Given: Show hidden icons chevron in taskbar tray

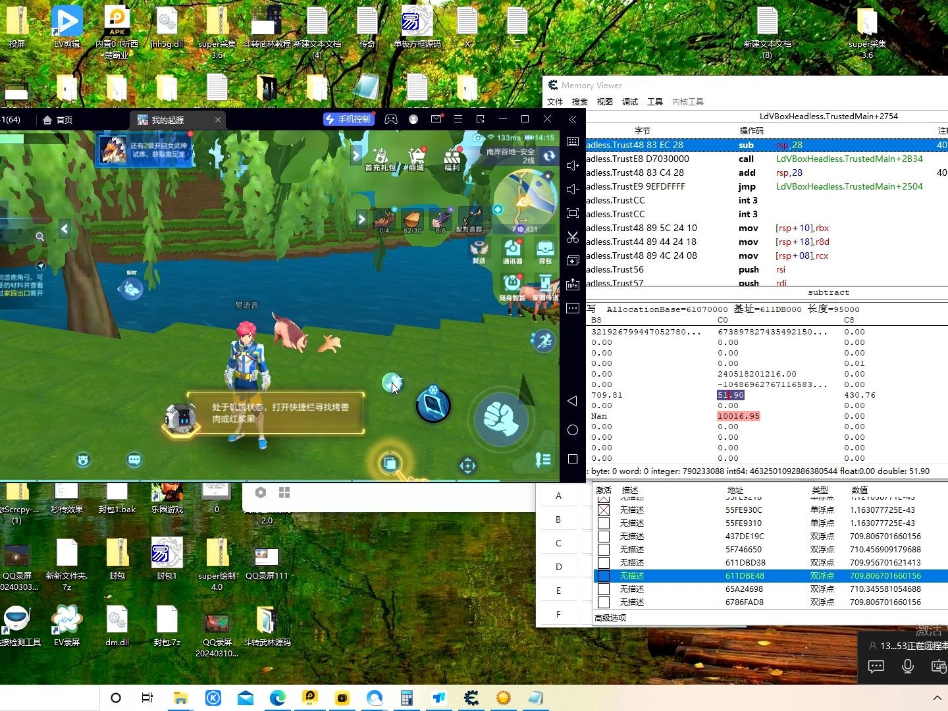Looking at the screenshot, I should click(x=937, y=698).
